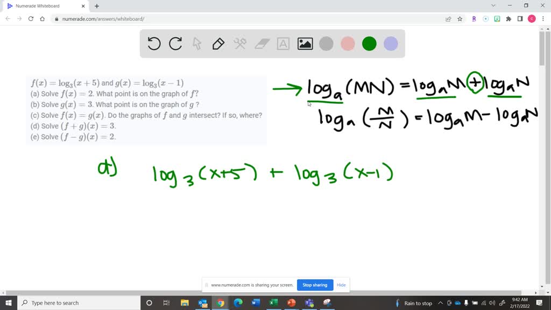This screenshot has height=310, width=551.
Task: Select the pointer selection tool
Action: point(197,44)
